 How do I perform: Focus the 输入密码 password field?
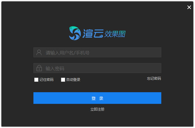click(x=97, y=68)
